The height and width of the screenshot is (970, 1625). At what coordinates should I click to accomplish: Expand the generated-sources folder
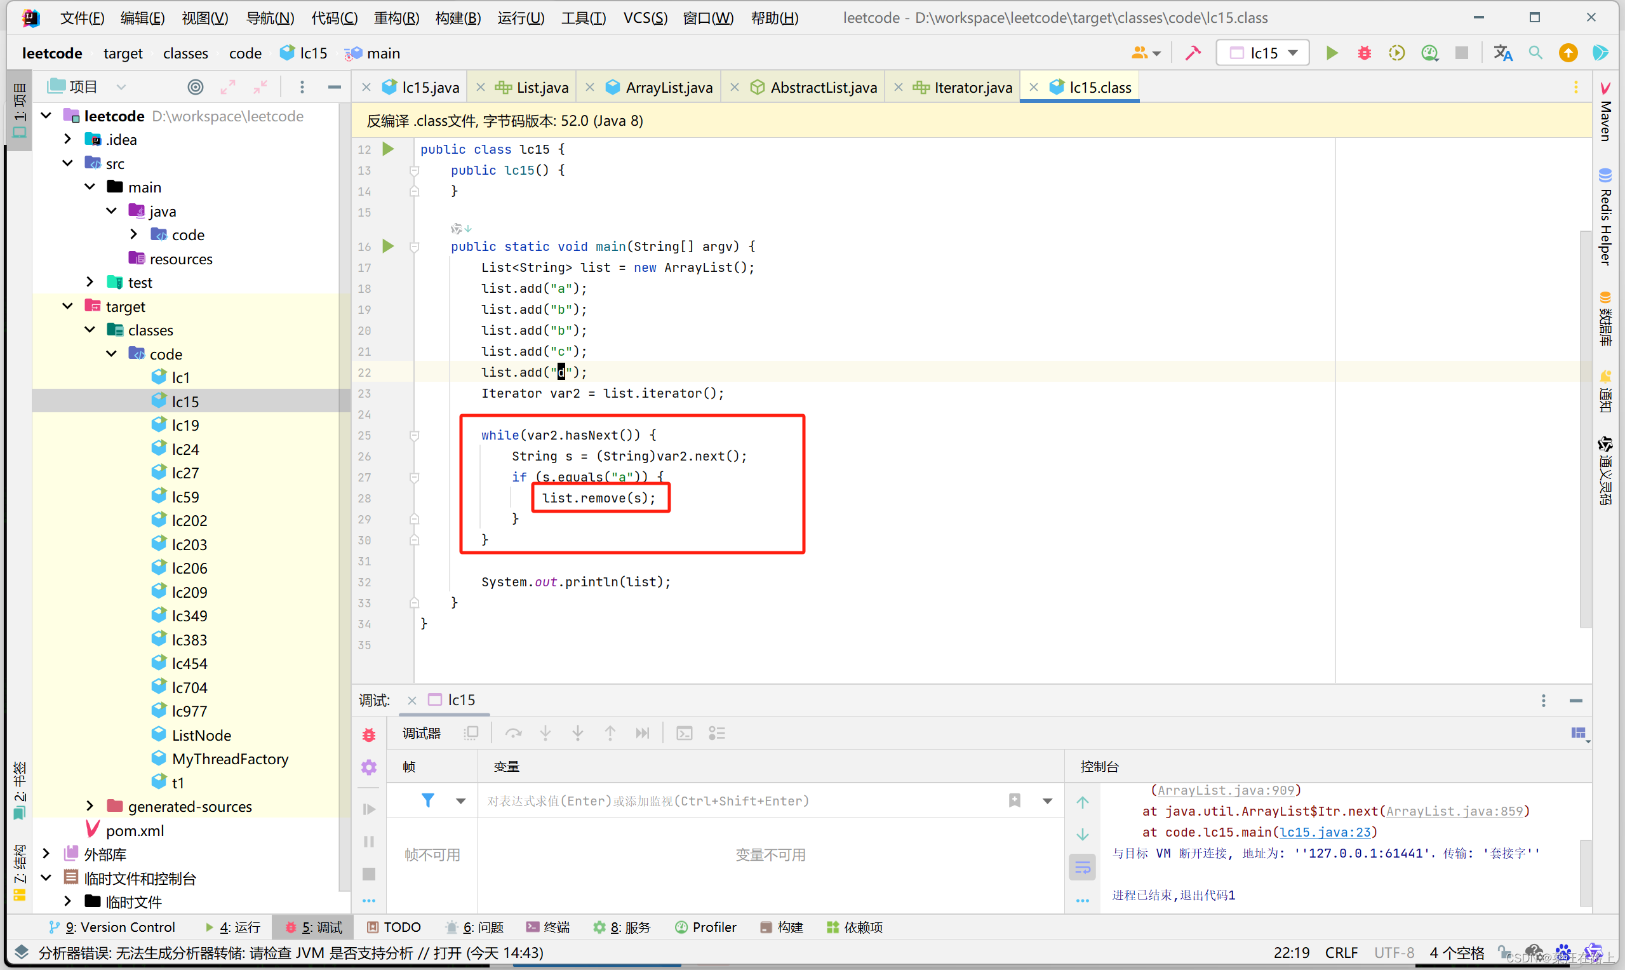pos(90,807)
